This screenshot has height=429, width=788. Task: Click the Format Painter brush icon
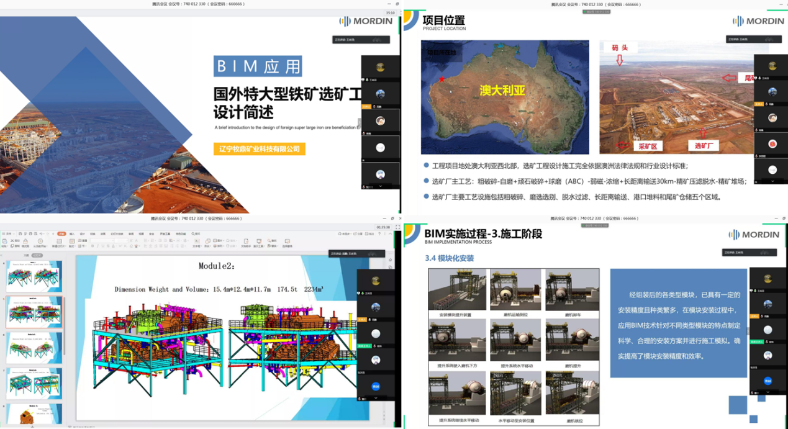pyautogui.click(x=25, y=242)
